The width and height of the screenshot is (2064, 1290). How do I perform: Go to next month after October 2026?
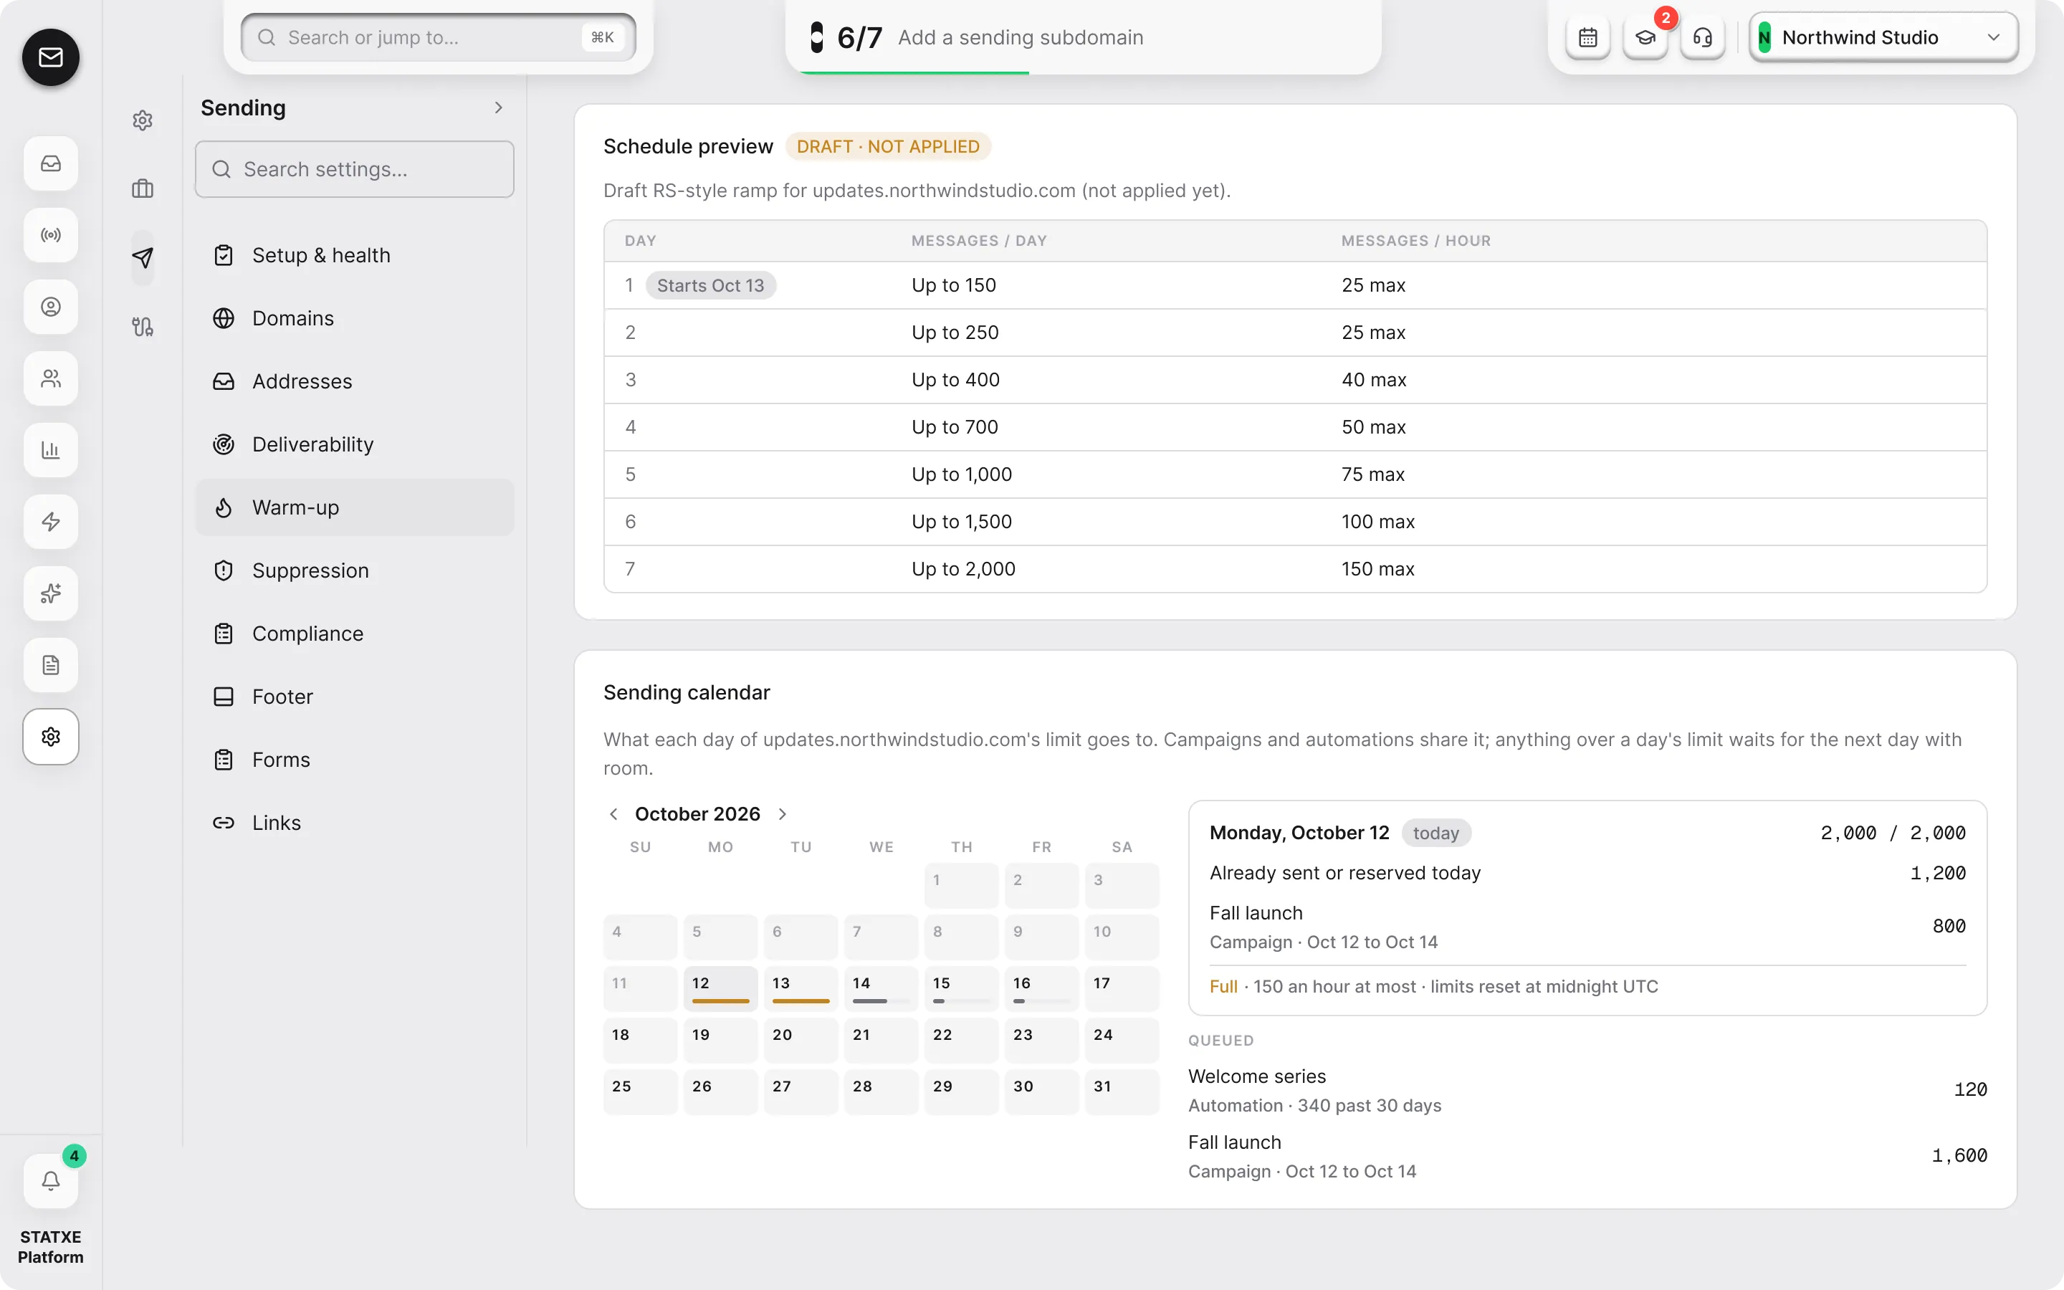pyautogui.click(x=782, y=814)
